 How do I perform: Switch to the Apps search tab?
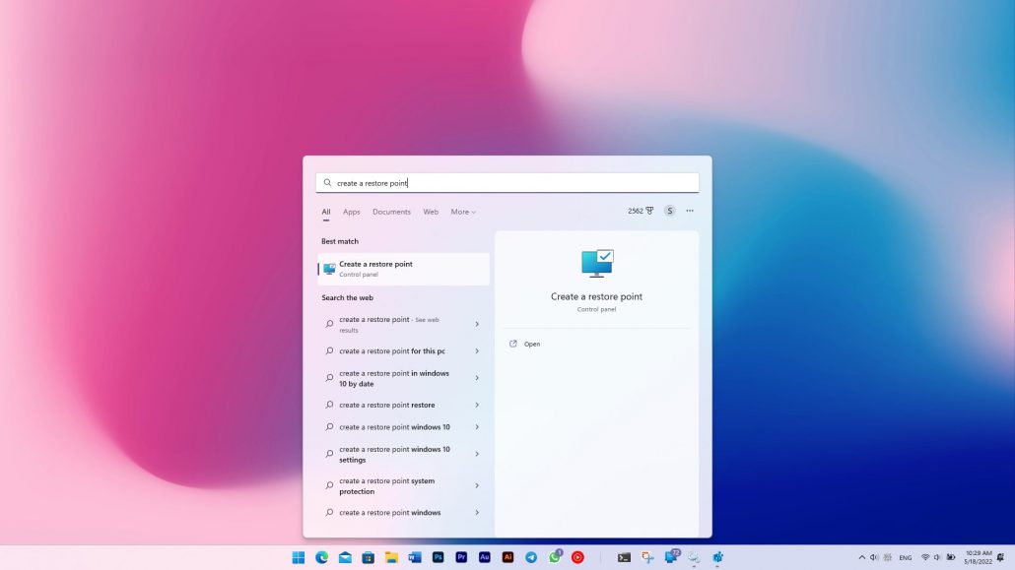352,212
